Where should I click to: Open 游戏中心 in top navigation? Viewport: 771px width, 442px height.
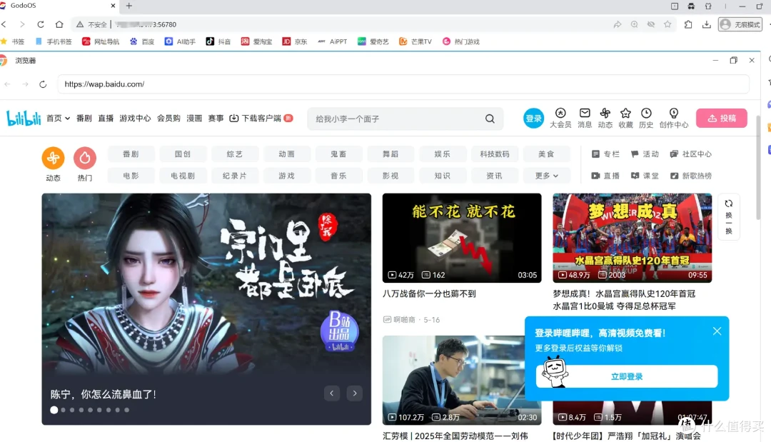tap(135, 118)
